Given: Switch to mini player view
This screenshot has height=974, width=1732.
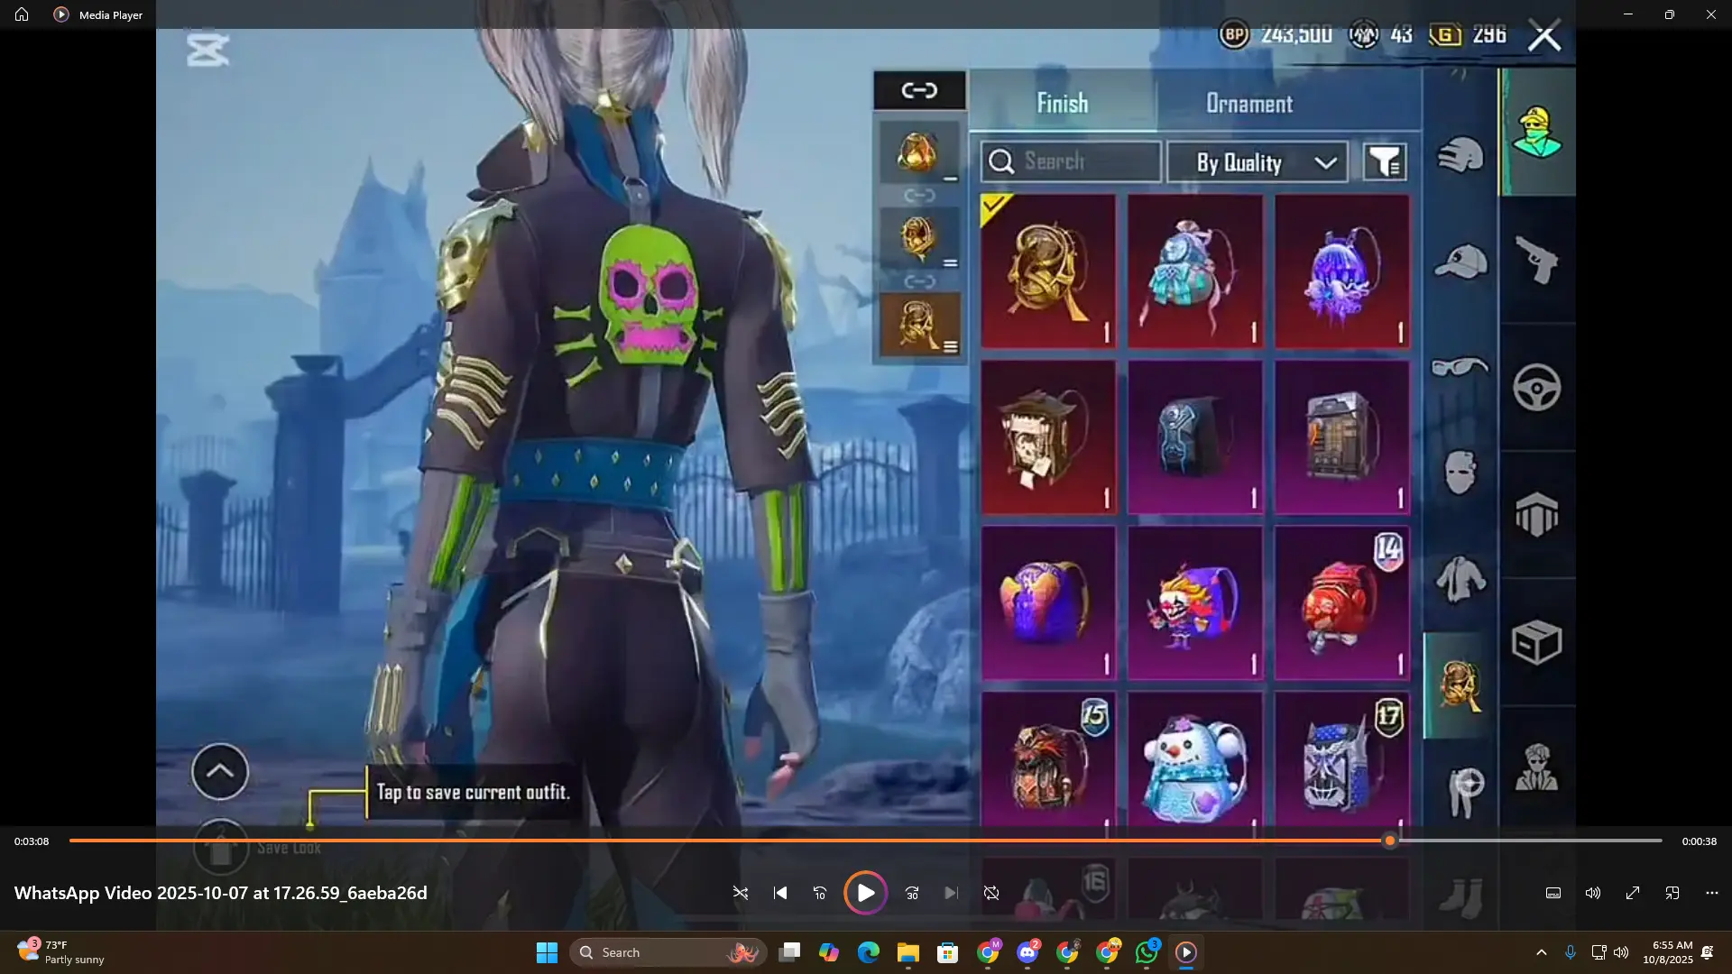Looking at the screenshot, I should pos(1672,893).
